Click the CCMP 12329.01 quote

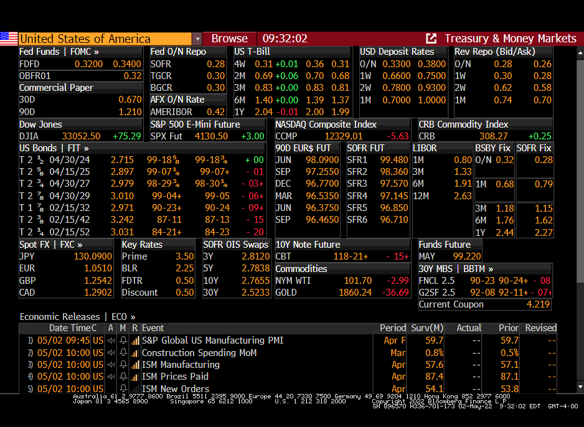coord(342,136)
